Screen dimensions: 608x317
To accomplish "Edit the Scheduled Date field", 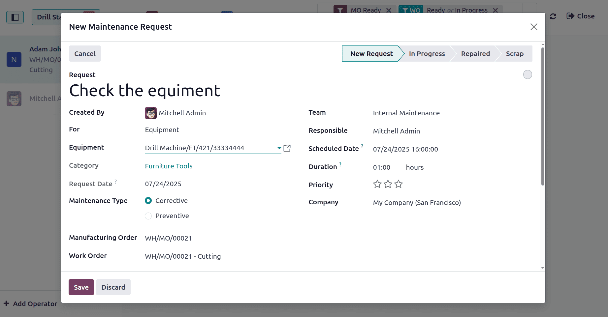I will (x=405, y=149).
